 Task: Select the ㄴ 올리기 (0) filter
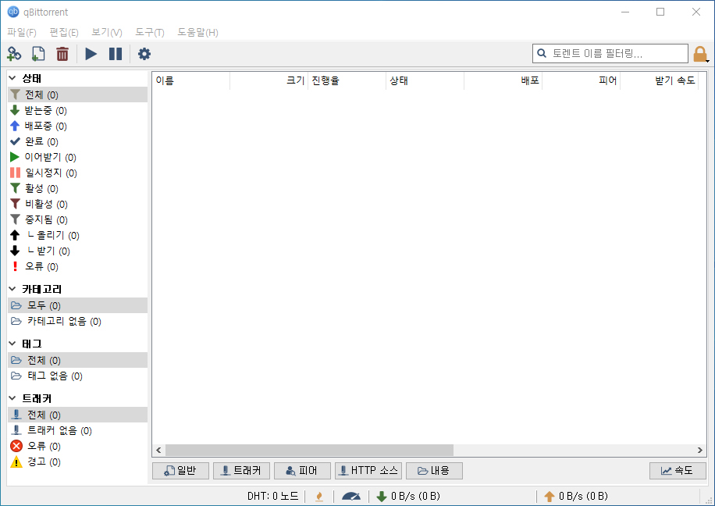[x=77, y=235]
